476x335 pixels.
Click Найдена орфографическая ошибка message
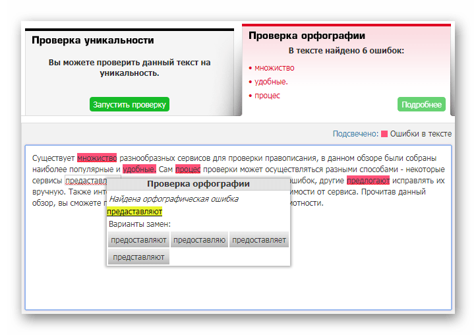173,199
